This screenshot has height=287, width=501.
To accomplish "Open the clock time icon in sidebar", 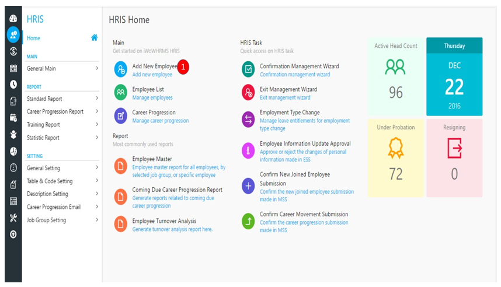I will point(13,84).
